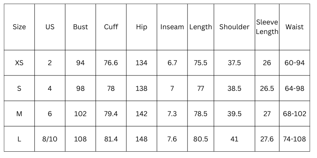This screenshot has width=317, height=158.
Task: Select the sleeve length value 26.5
Action: point(267,88)
